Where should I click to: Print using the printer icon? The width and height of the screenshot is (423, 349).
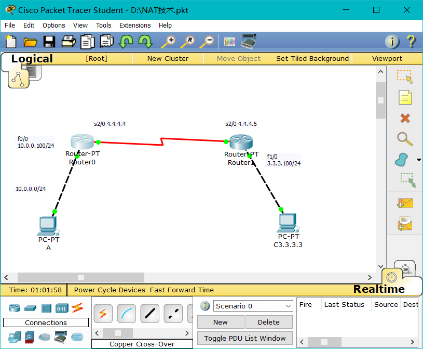click(x=69, y=42)
